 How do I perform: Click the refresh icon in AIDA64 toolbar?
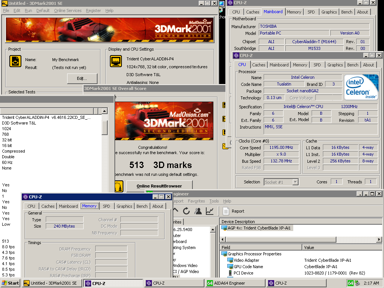click(x=186, y=211)
